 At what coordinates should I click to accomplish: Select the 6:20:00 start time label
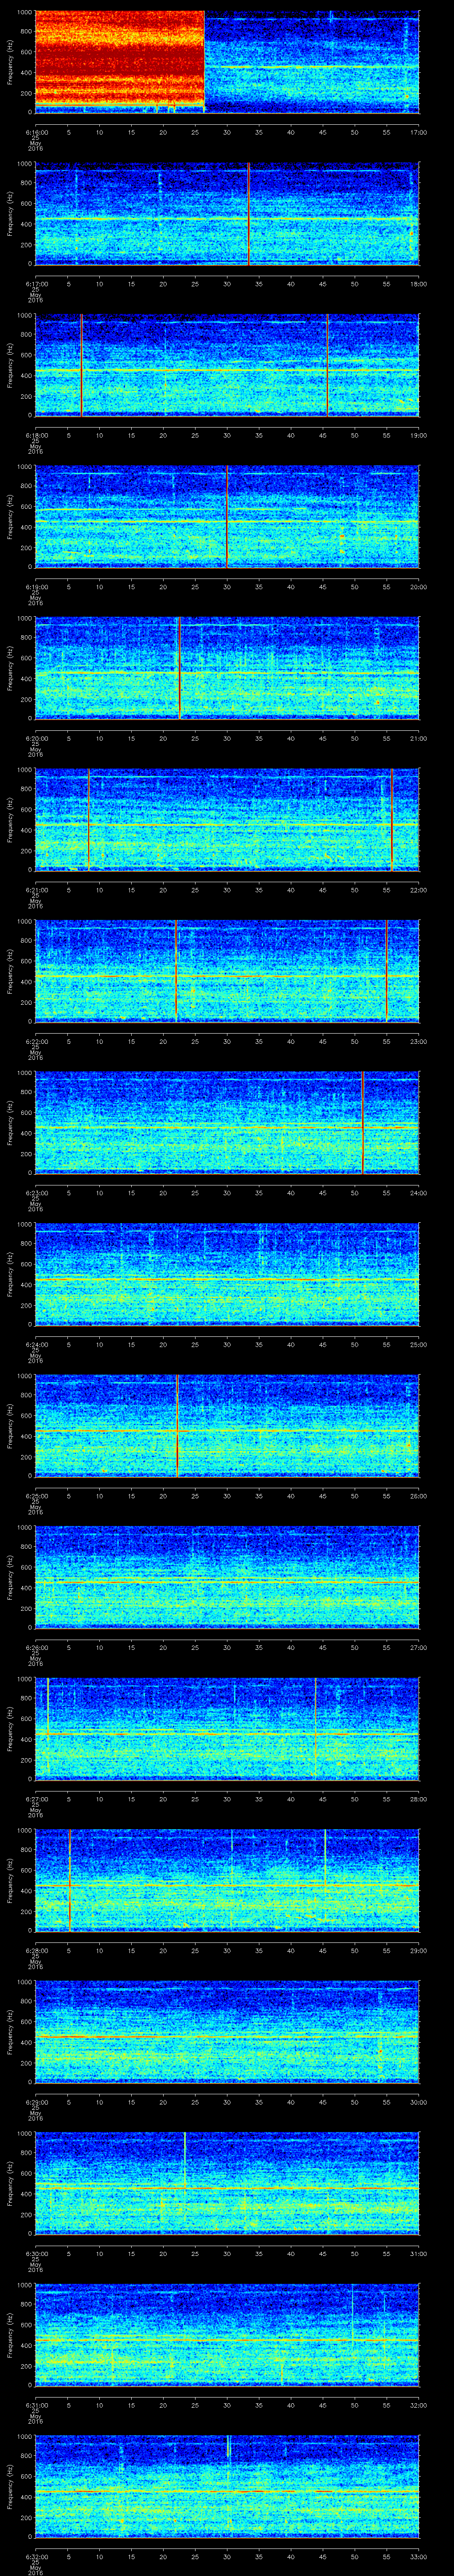36,738
